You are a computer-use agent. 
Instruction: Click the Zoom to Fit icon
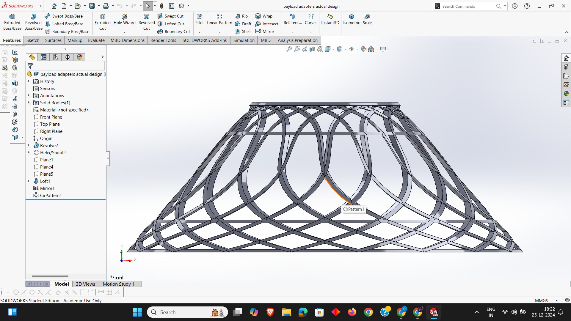point(289,49)
